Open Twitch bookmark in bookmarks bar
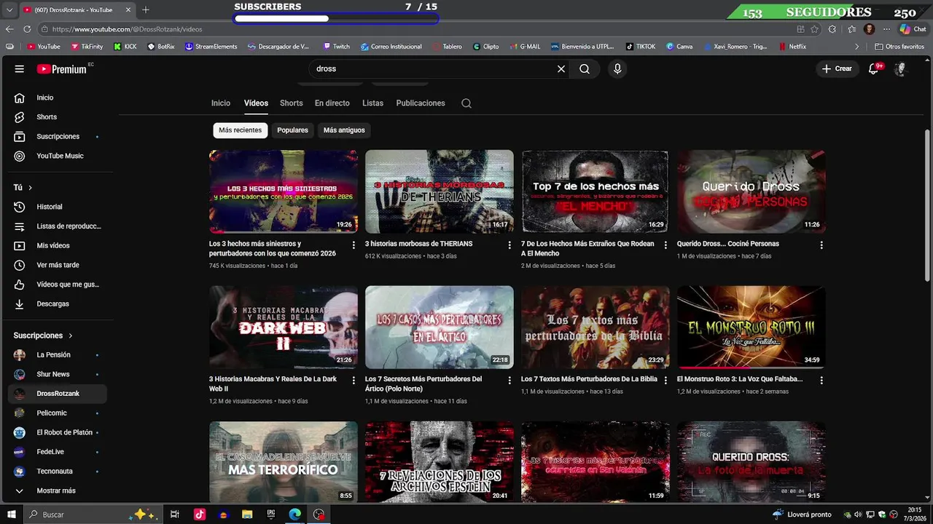This screenshot has height=524, width=933. coord(336,47)
